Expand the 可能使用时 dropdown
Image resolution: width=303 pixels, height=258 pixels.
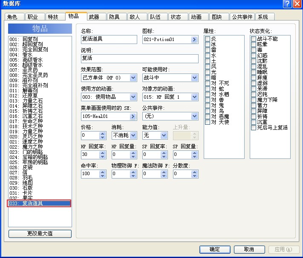click(x=194, y=78)
